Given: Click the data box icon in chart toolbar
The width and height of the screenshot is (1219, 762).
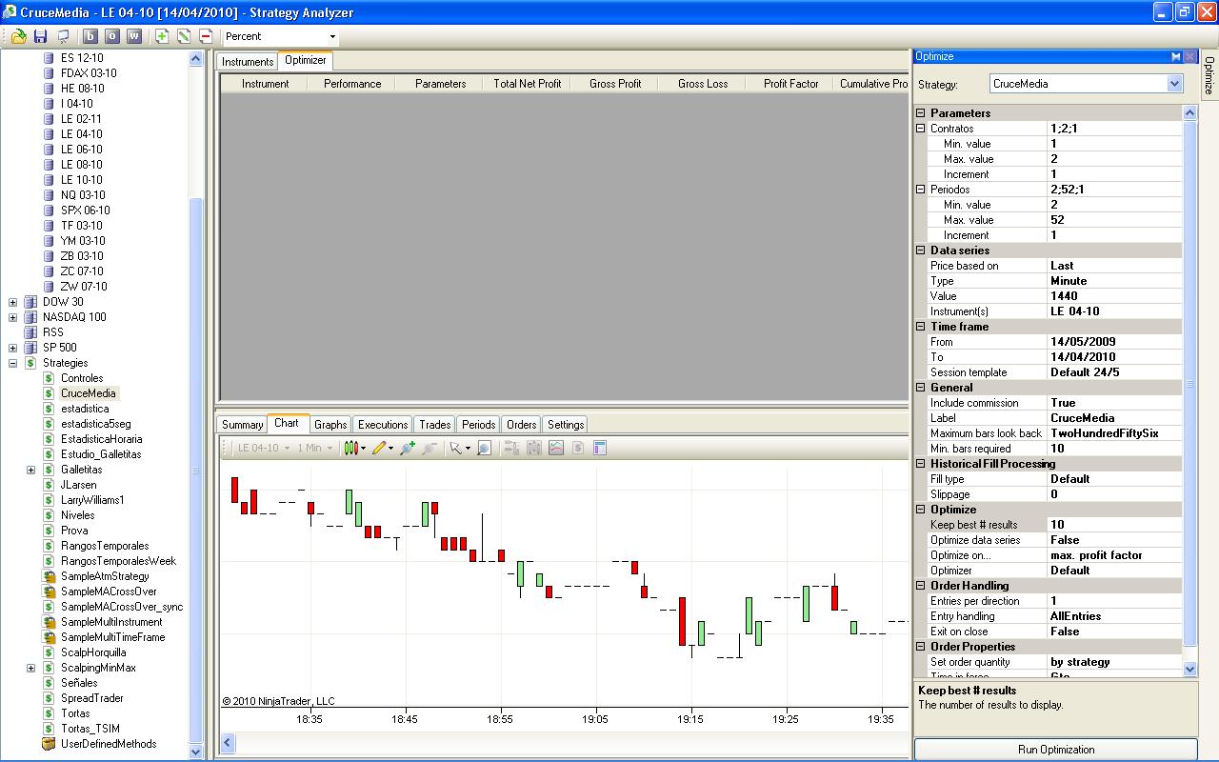Looking at the screenshot, I should tap(511, 448).
